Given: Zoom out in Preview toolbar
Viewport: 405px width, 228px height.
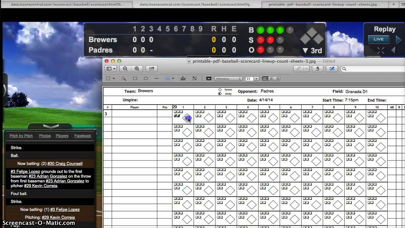Looking at the screenshot, I should pos(125,69).
